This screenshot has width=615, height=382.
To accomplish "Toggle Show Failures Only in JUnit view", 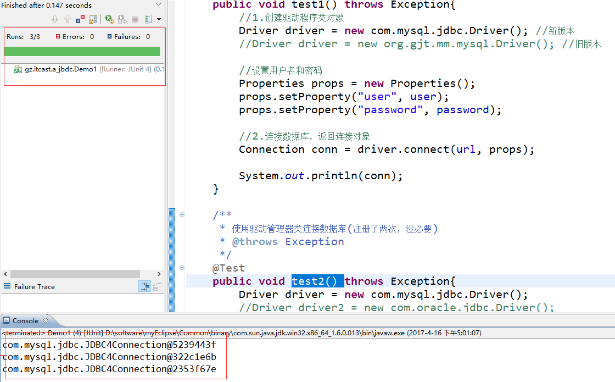I will pos(80,19).
